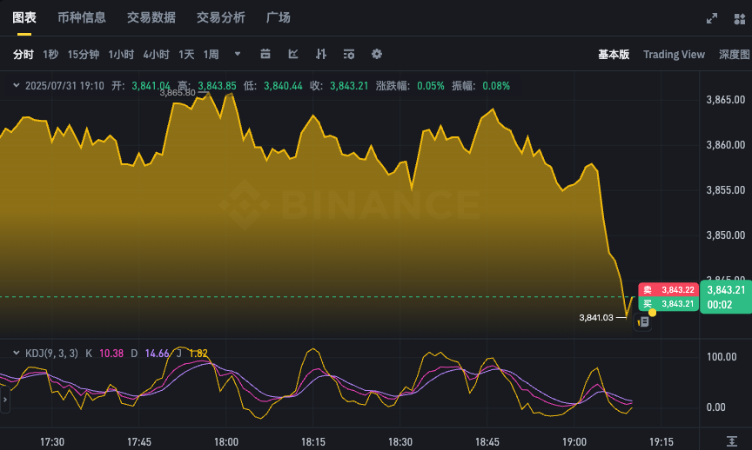Switch chart to 基本版 mode
This screenshot has height=450, width=752.
click(613, 54)
